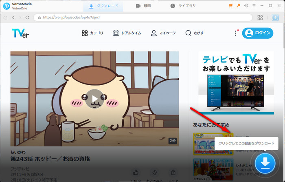Go back with the left arrow
The width and height of the screenshot is (285, 182).
click(13, 18)
